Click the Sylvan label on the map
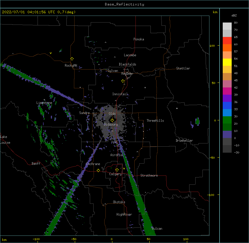The width and height of the screenshot is (249, 243). point(113,71)
